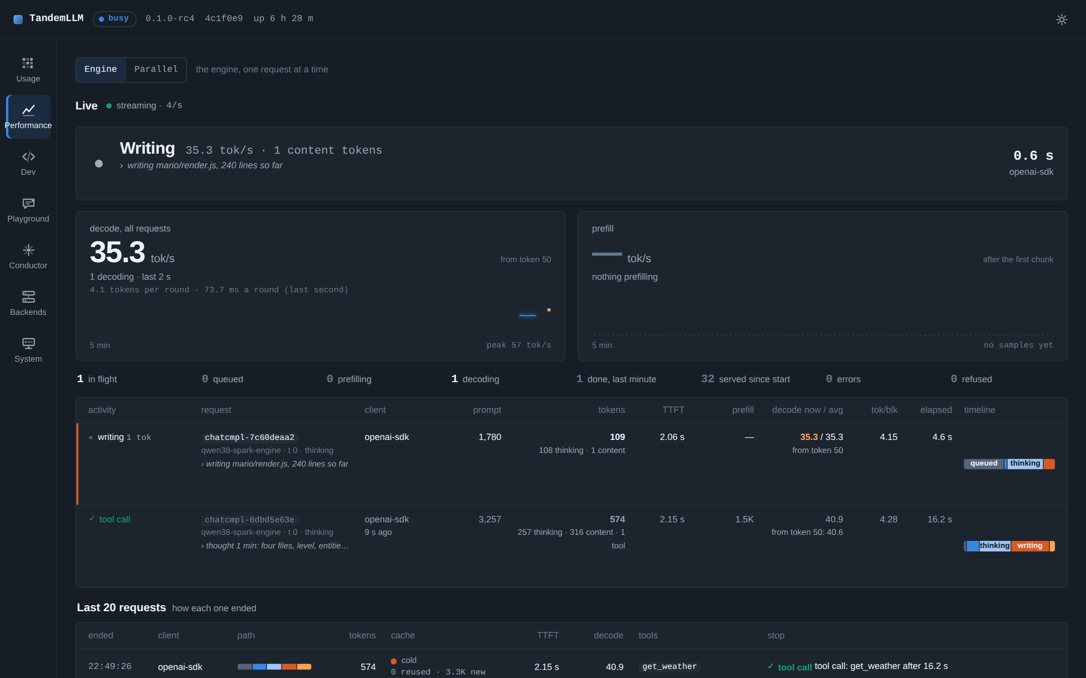The height and width of the screenshot is (678, 1086).
Task: Open the Backends server icon
Action: (28, 296)
